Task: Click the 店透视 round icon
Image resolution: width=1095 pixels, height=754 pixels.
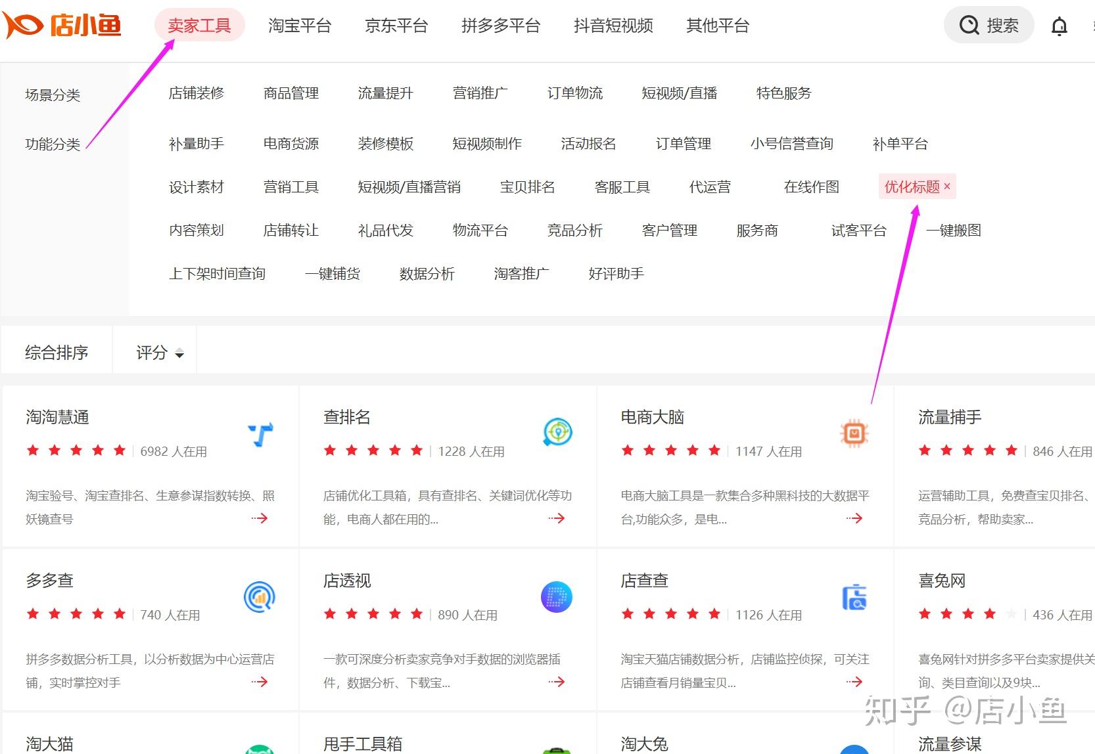Action: click(x=557, y=597)
